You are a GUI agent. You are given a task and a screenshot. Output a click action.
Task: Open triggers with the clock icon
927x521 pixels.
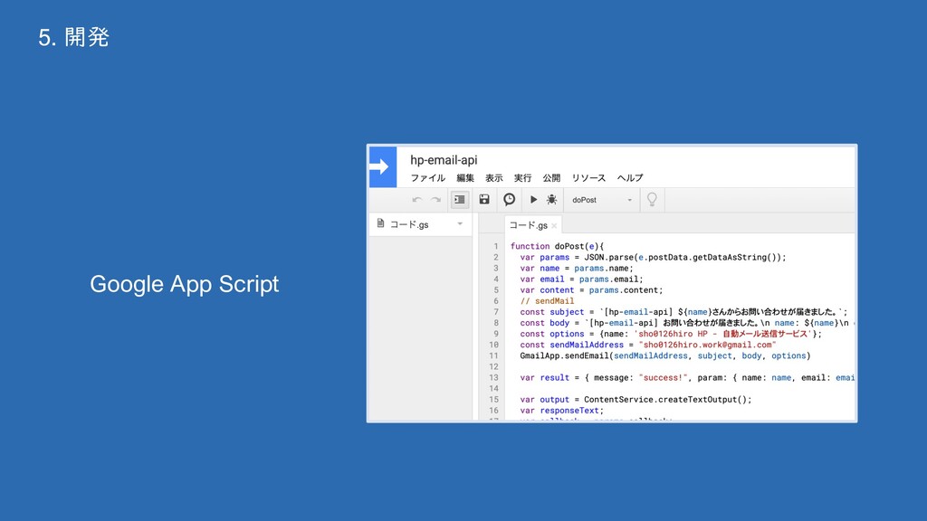[509, 200]
